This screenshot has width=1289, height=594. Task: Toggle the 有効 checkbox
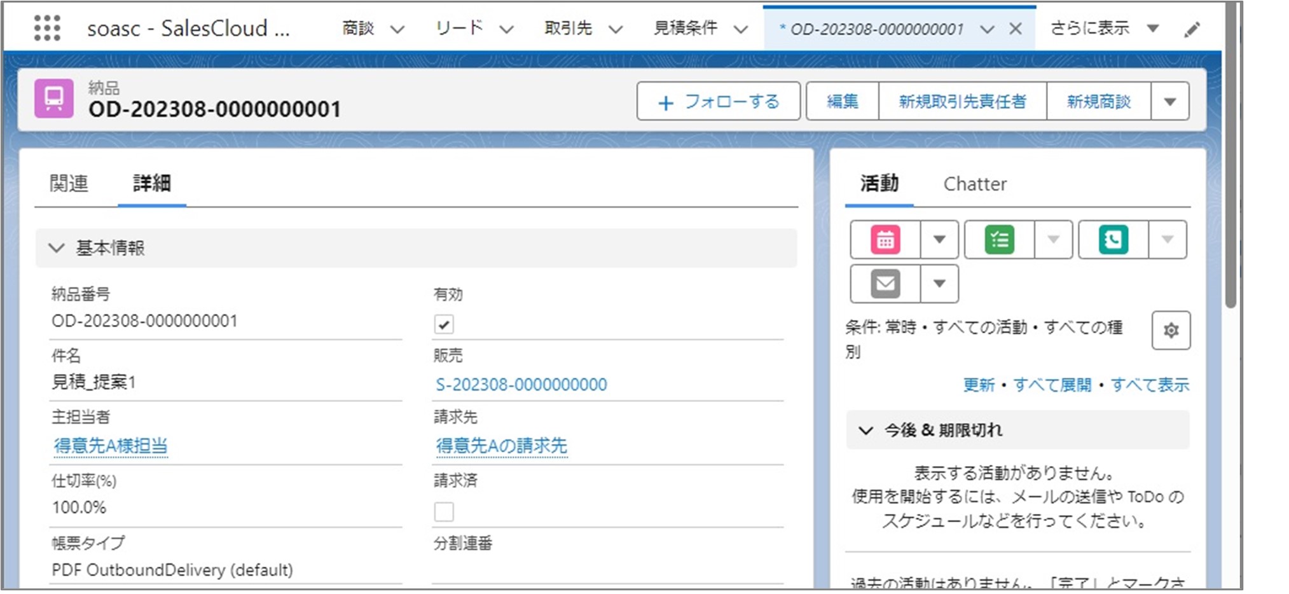(x=444, y=325)
